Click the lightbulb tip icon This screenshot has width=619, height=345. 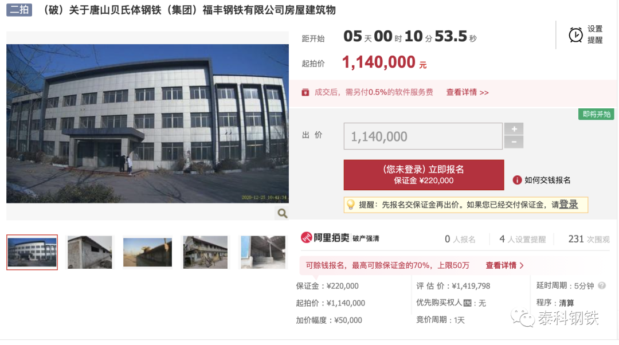coord(351,205)
